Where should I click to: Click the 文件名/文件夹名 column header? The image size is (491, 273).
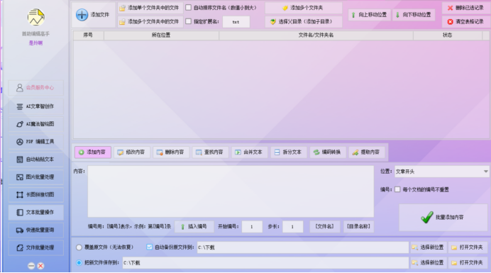316,35
